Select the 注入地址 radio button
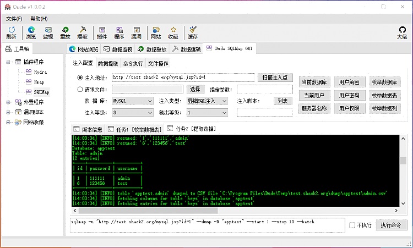Screen dimensions: 413x248 click(80, 78)
